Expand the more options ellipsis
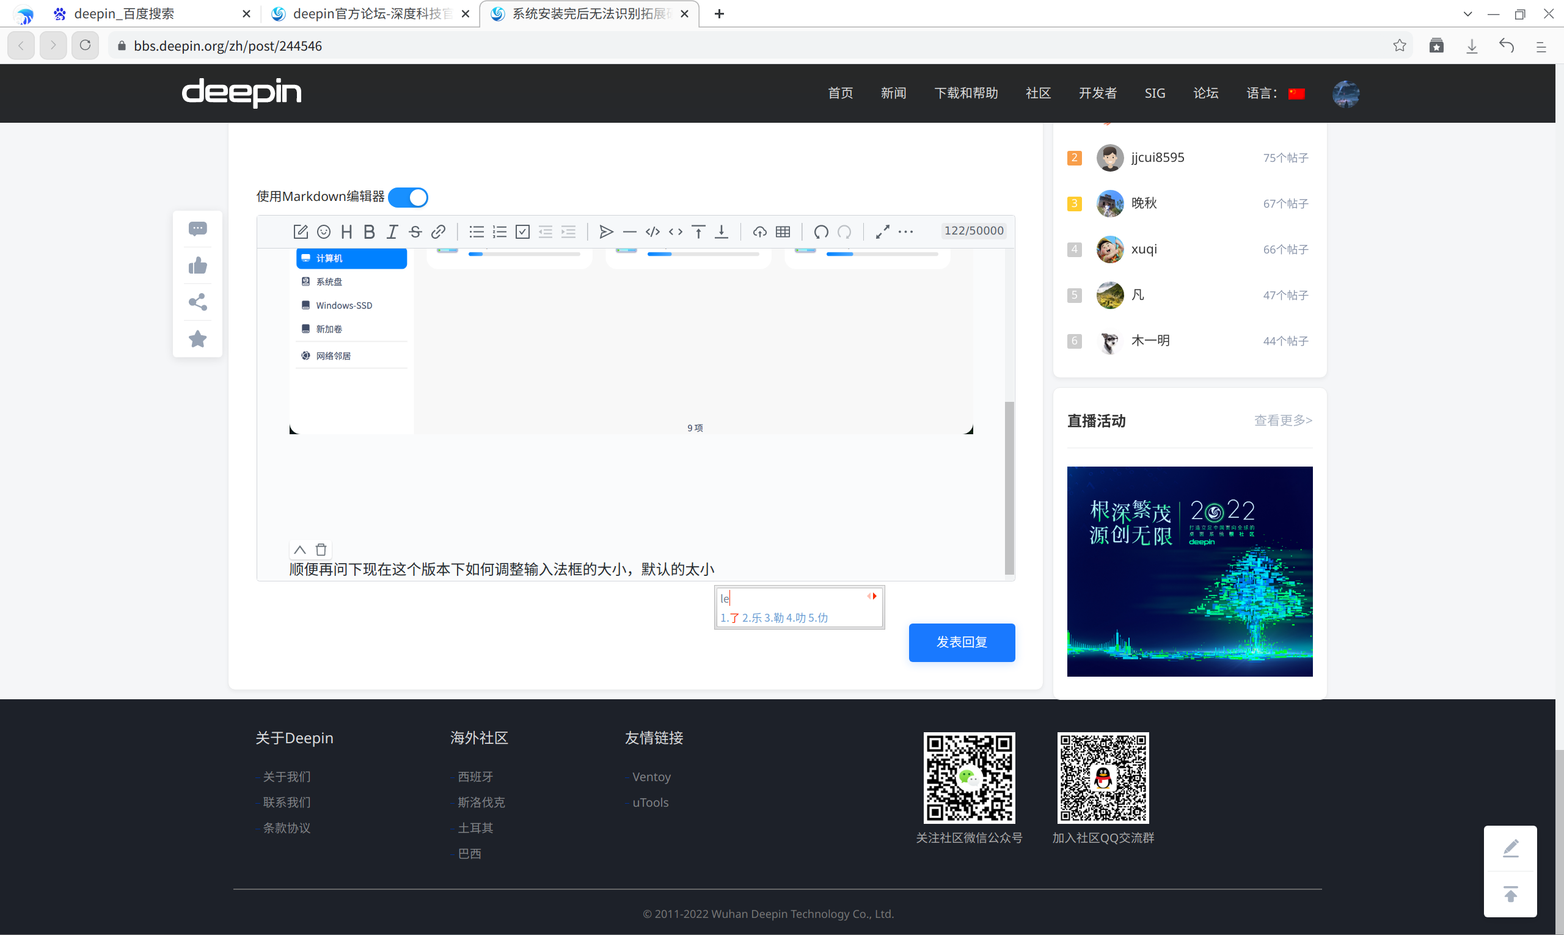1564x935 pixels. (x=905, y=232)
